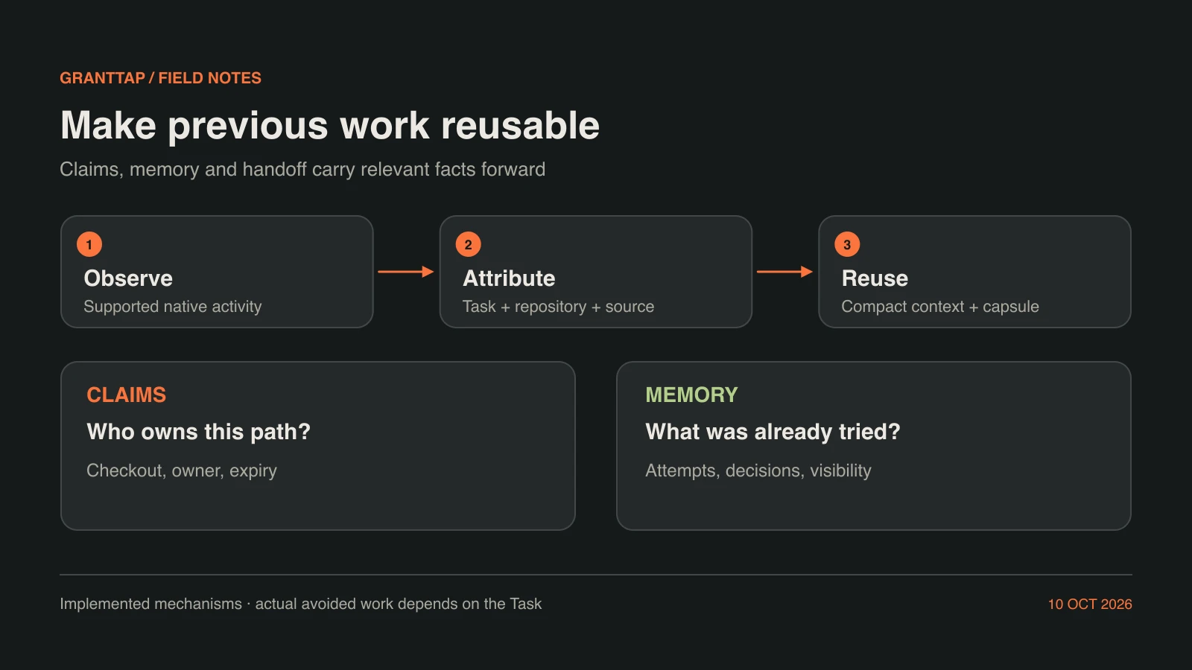Image resolution: width=1192 pixels, height=670 pixels.
Task: Click subtitle 'Claims, memory and handoff carry relevant facts forward'
Action: [x=302, y=170]
